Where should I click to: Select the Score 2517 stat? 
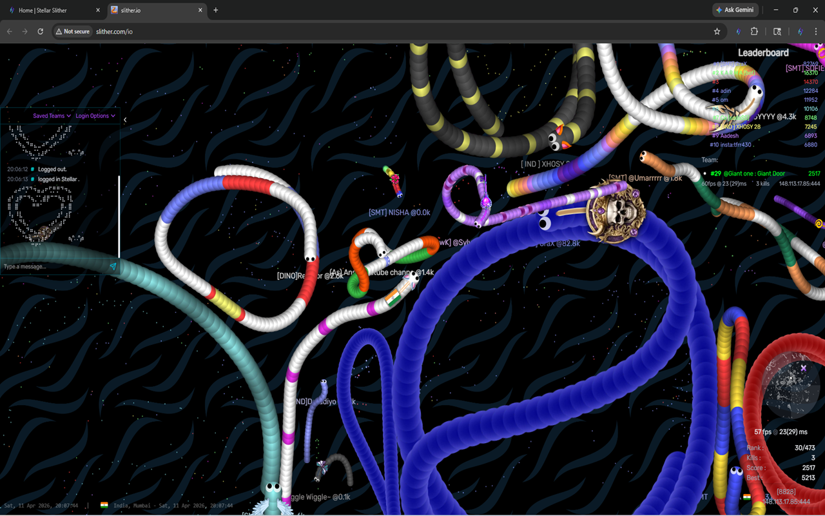781,468
